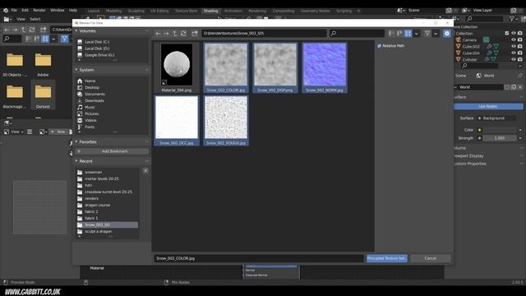This screenshot has width=526, height=296.
Task: Click the Use Nodes button
Action: pos(488,106)
